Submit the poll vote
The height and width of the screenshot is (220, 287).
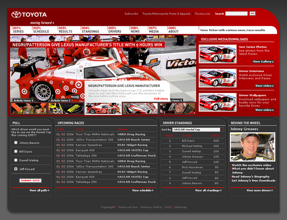click(x=30, y=181)
